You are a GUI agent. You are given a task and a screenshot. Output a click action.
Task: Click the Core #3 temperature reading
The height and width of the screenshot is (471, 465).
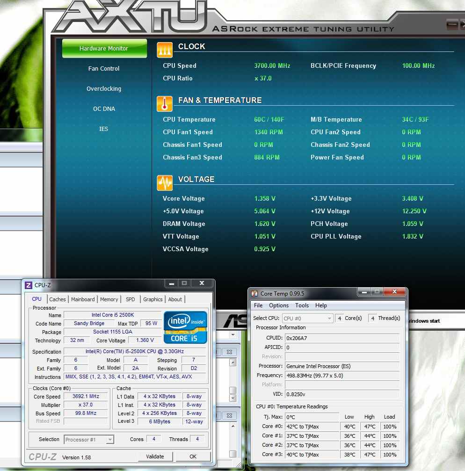(x=312, y=455)
